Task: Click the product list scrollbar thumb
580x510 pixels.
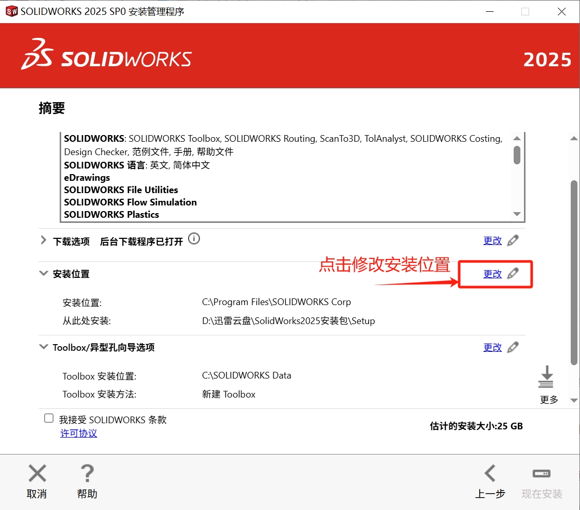Action: (517, 155)
